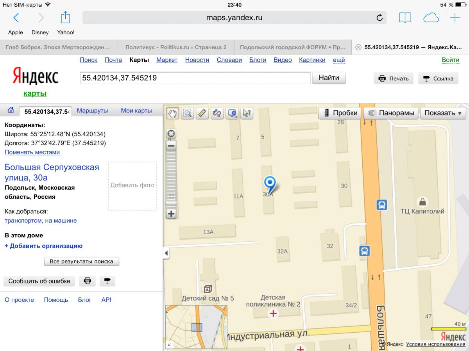Click the Найти search button
This screenshot has height=351, width=469.
click(x=329, y=78)
